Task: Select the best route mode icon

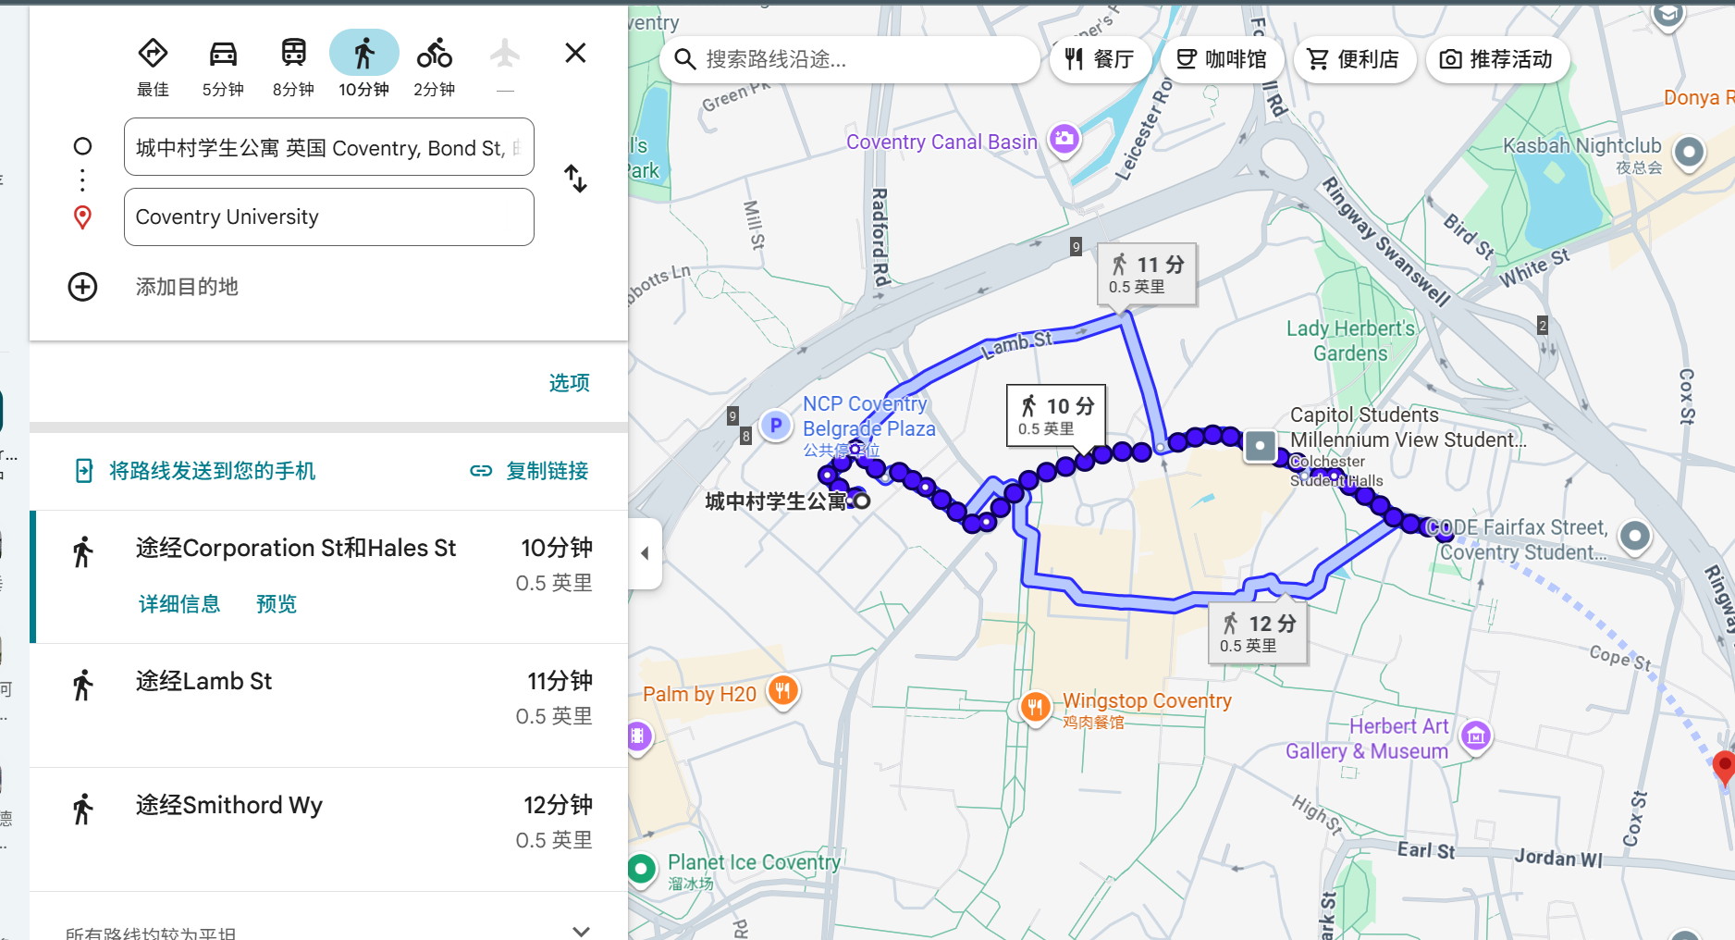Action: (x=153, y=54)
